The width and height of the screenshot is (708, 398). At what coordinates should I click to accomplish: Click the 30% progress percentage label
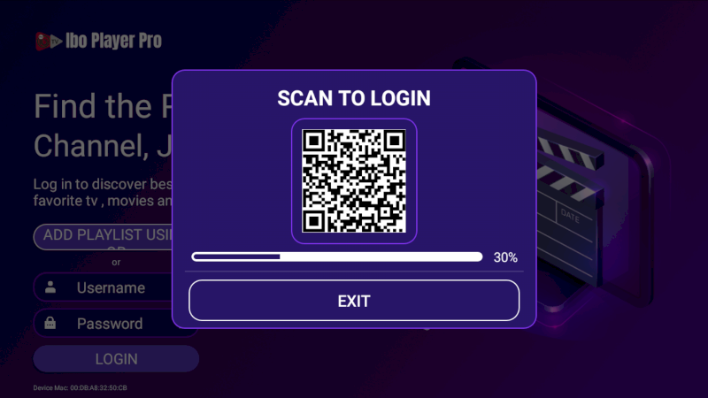(505, 257)
